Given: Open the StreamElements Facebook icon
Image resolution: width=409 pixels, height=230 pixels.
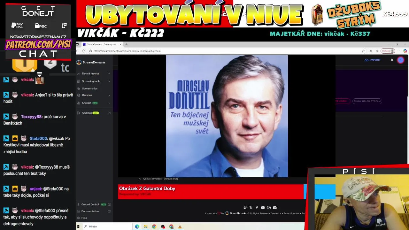Looking at the screenshot, I should tap(257, 208).
